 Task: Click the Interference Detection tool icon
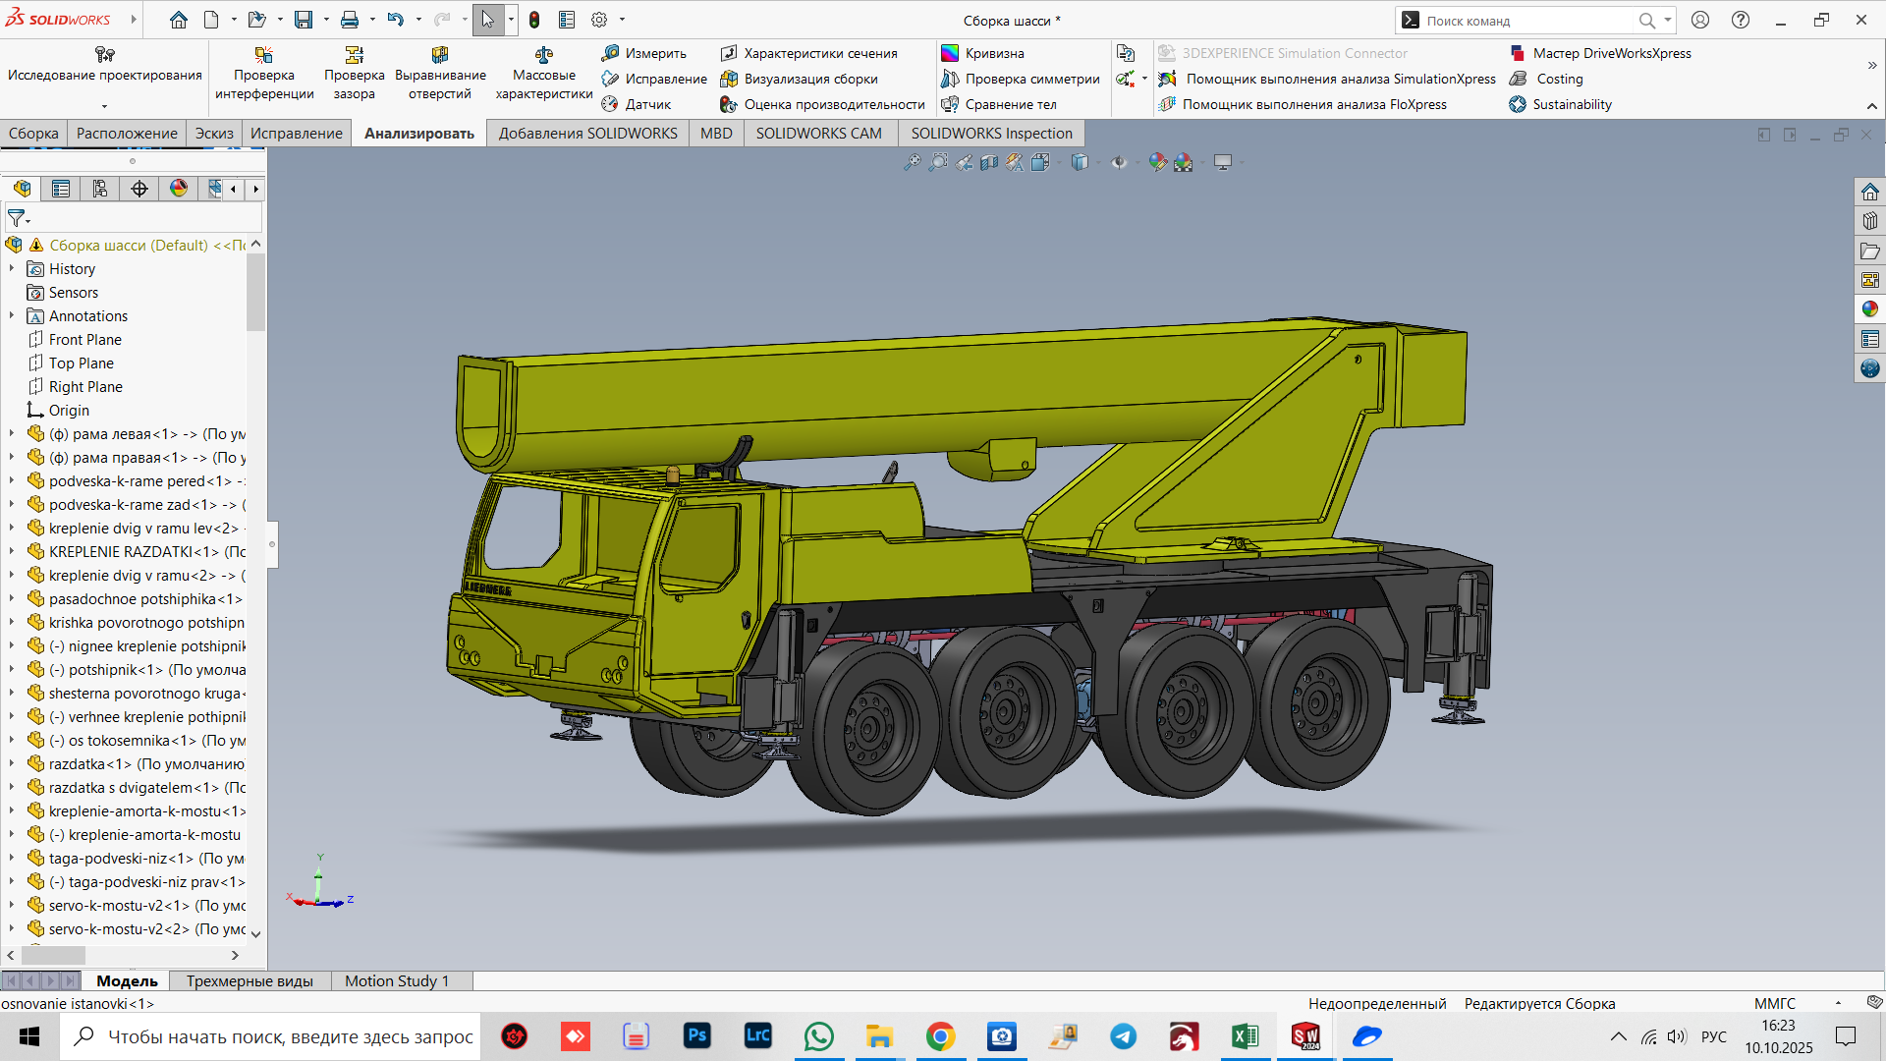click(263, 55)
